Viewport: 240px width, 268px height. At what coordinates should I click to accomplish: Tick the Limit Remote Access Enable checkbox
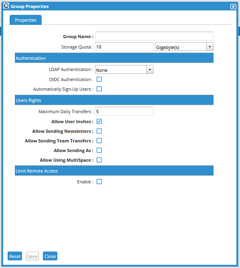click(x=99, y=181)
